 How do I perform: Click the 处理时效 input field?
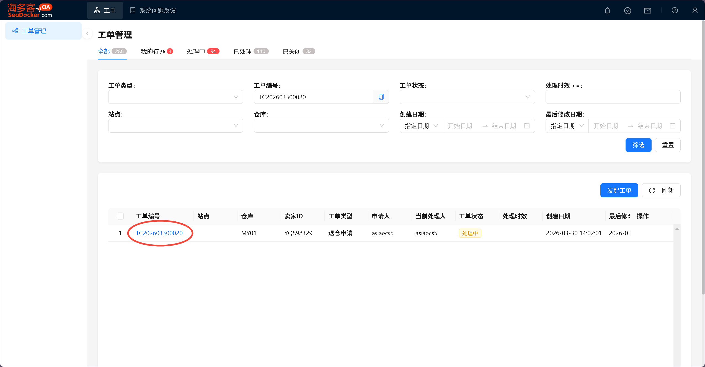point(613,97)
